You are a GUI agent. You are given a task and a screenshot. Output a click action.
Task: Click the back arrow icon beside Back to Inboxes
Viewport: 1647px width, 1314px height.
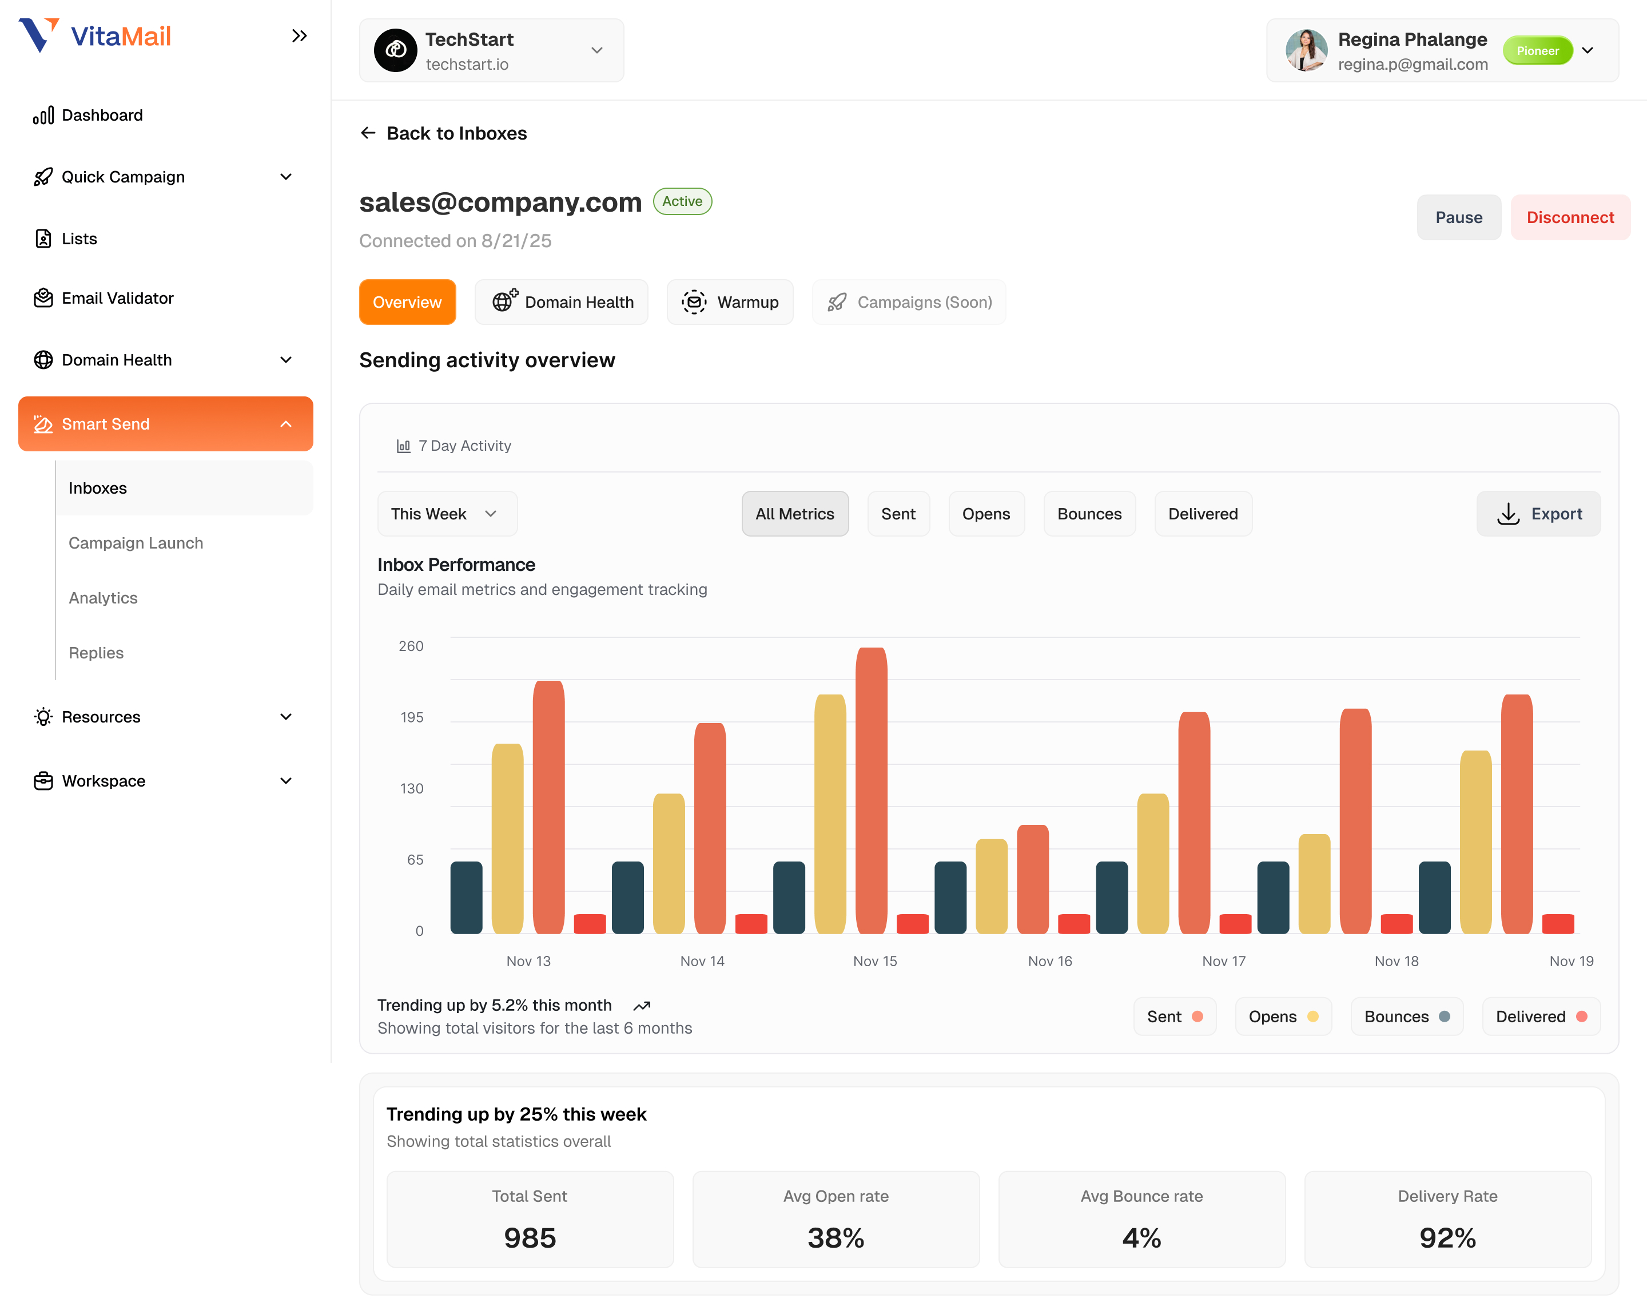coord(368,133)
